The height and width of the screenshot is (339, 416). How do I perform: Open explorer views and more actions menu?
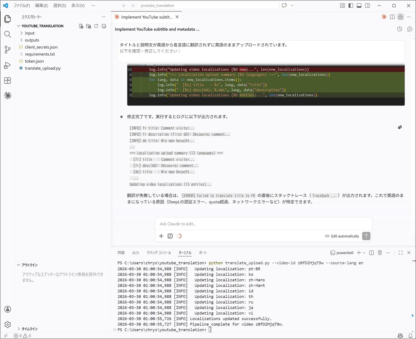coord(103,17)
